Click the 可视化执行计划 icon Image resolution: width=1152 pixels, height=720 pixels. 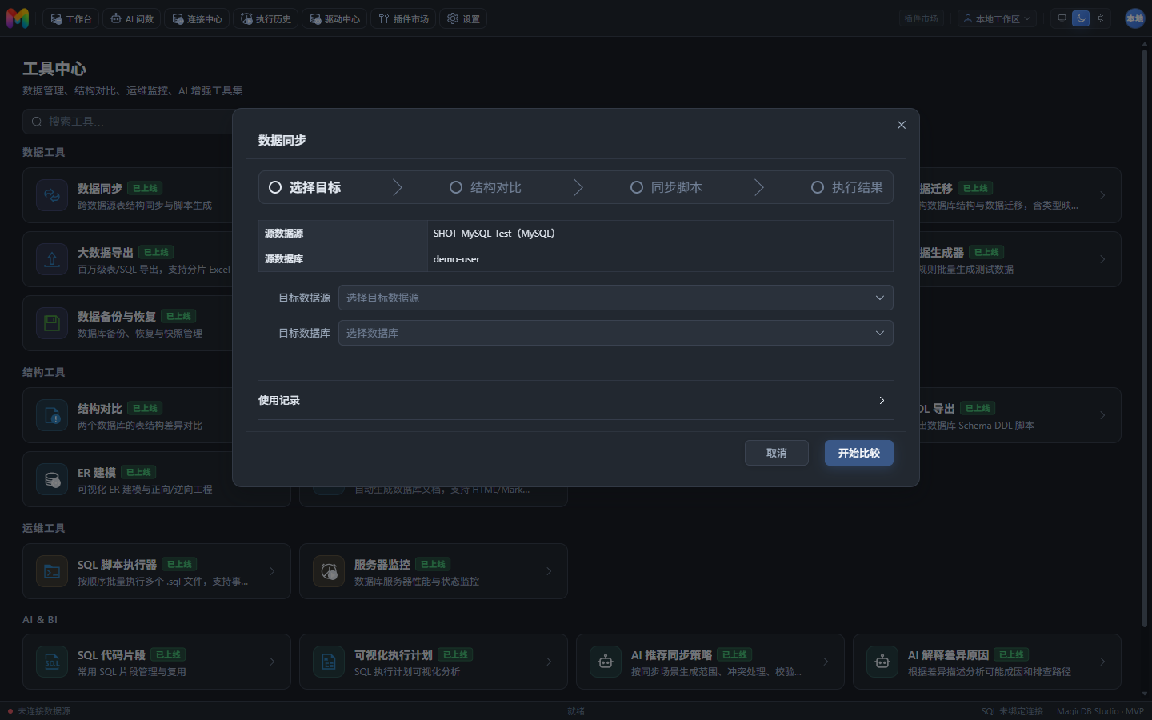pyautogui.click(x=329, y=662)
